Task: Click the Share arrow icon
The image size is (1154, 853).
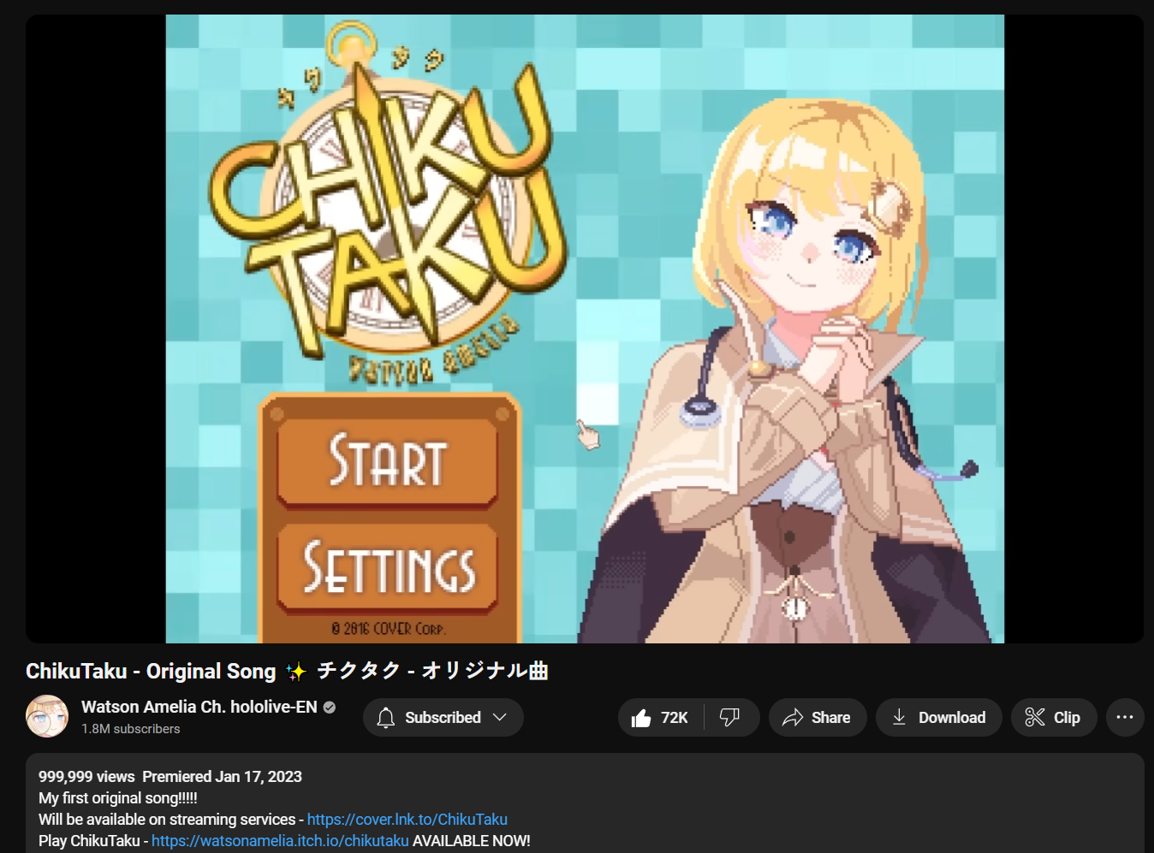Action: 793,718
